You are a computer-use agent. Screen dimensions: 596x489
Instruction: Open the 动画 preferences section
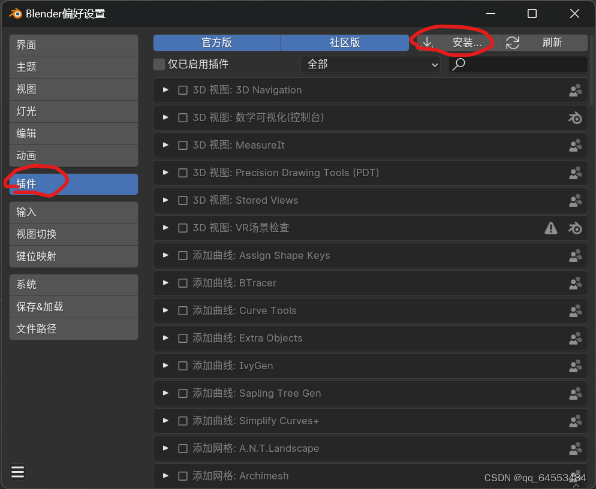click(x=74, y=156)
